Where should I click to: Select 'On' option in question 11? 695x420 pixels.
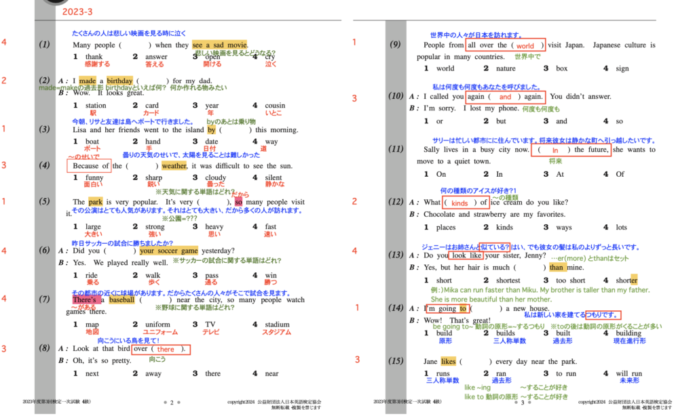click(441, 174)
